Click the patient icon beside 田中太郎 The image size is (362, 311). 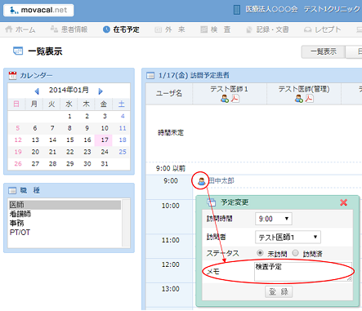pyautogui.click(x=202, y=181)
